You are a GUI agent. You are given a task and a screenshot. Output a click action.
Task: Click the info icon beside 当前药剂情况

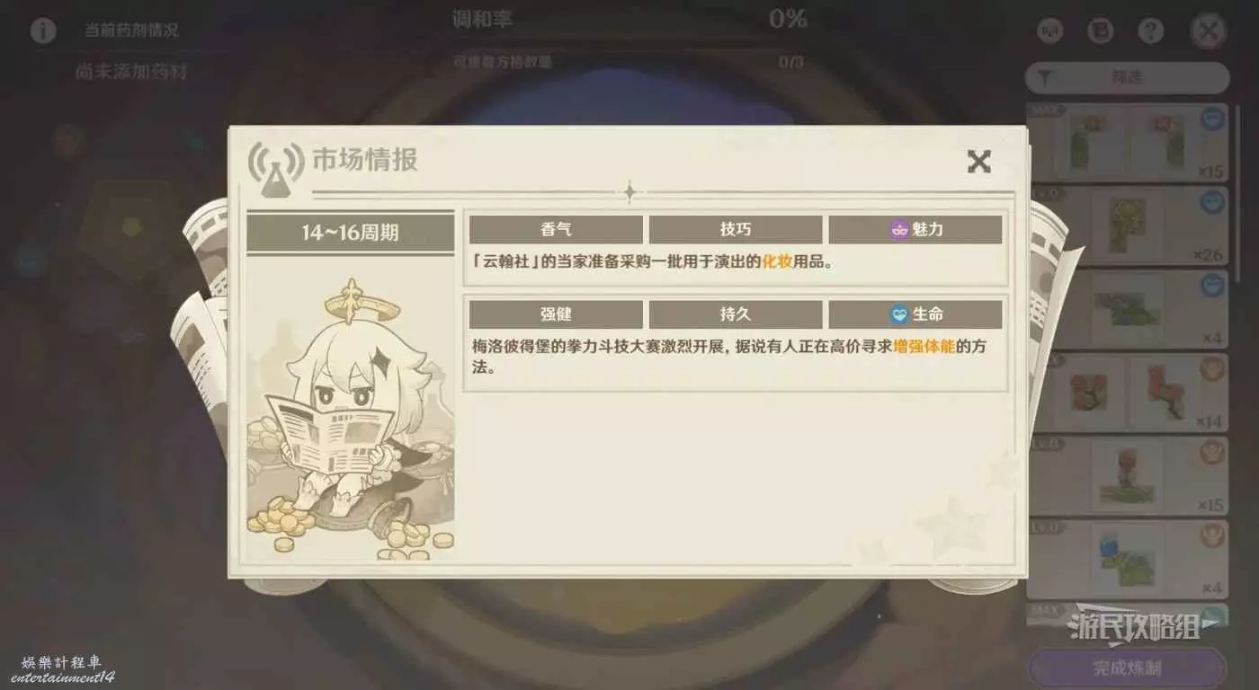[43, 31]
